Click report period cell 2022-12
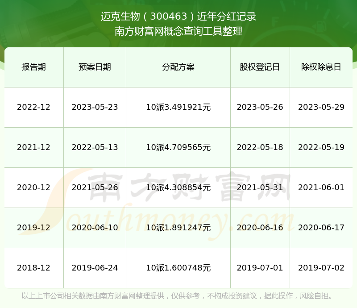 click(x=34, y=107)
